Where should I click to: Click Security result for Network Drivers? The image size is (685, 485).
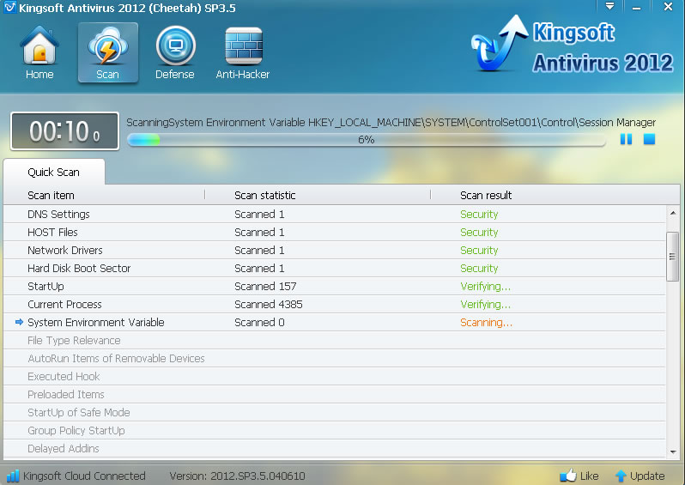[x=479, y=251]
